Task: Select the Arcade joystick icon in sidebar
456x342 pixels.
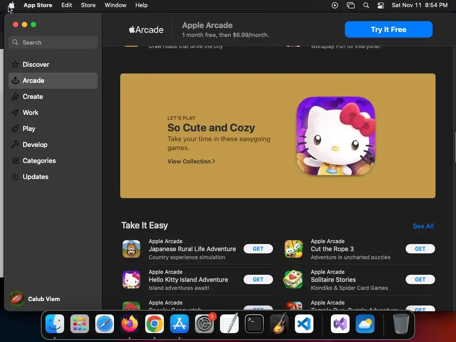Action: point(15,81)
